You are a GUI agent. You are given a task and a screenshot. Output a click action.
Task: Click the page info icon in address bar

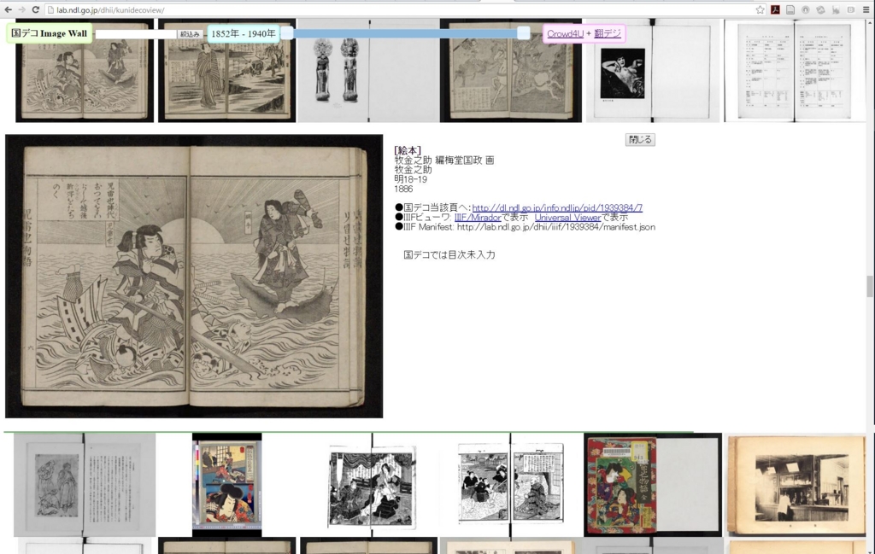50,10
